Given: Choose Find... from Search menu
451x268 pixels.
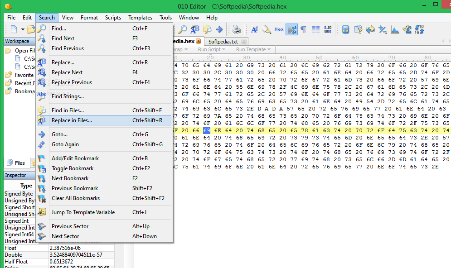Looking at the screenshot, I should click(x=104, y=29).
